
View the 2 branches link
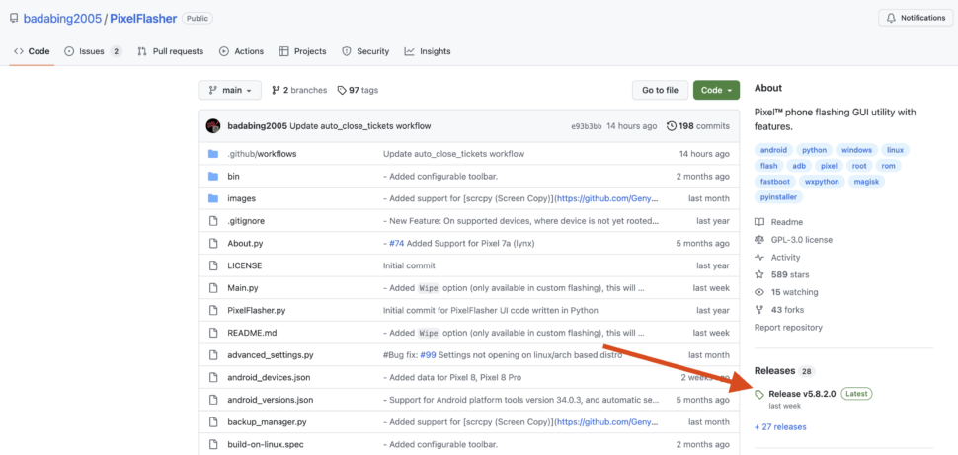point(299,90)
